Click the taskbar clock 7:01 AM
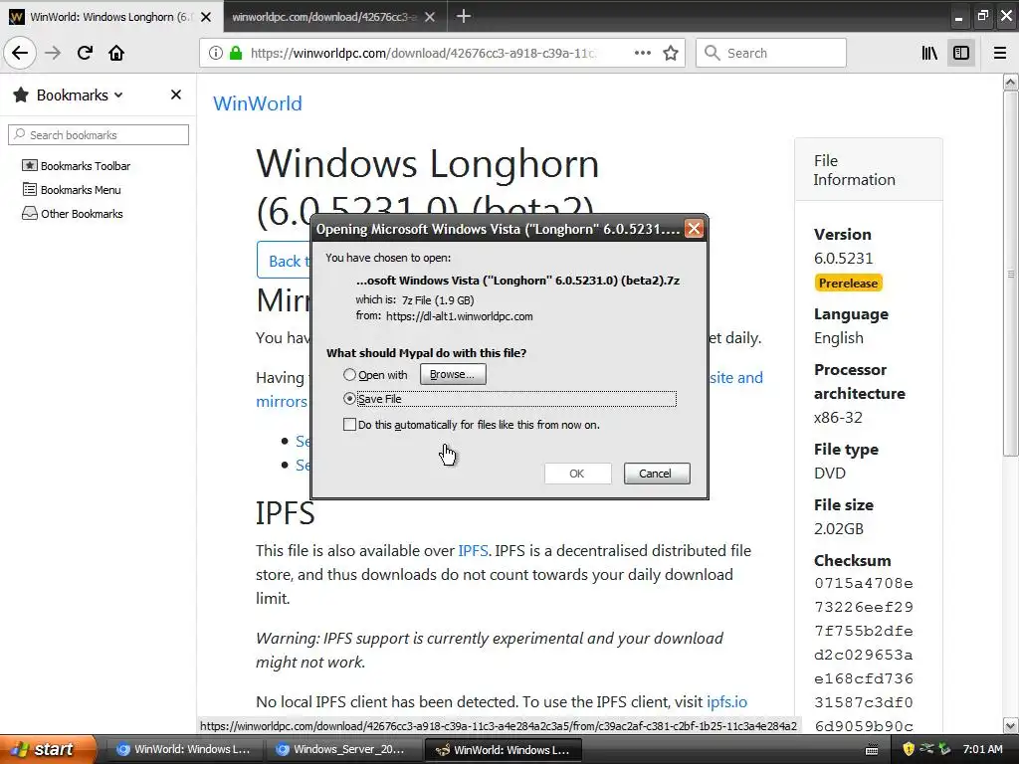 [x=982, y=749]
